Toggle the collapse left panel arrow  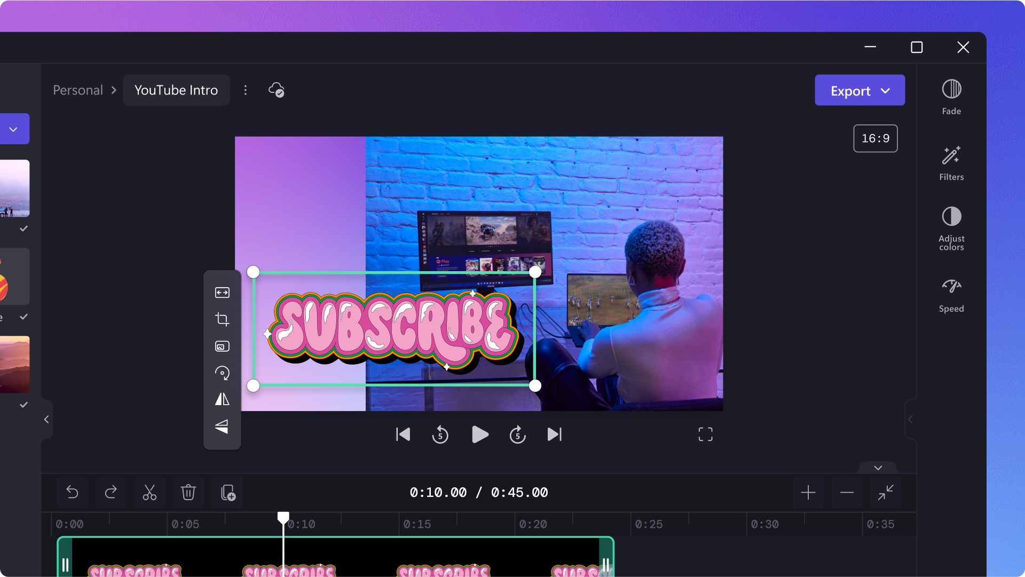[x=46, y=420]
